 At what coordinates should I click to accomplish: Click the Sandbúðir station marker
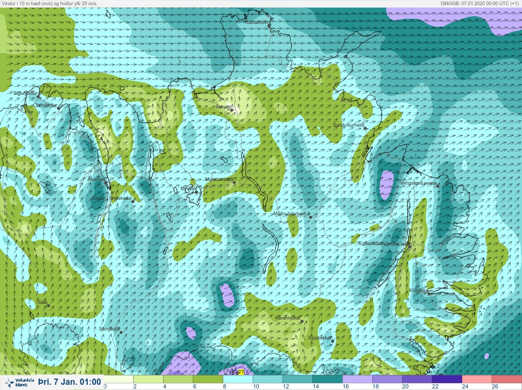pyautogui.click(x=121, y=332)
